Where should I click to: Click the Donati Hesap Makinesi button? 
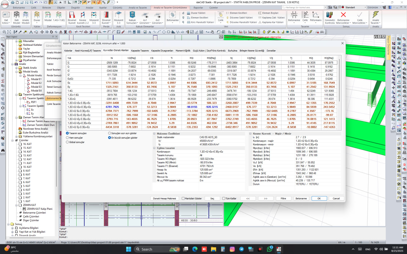tap(164, 198)
